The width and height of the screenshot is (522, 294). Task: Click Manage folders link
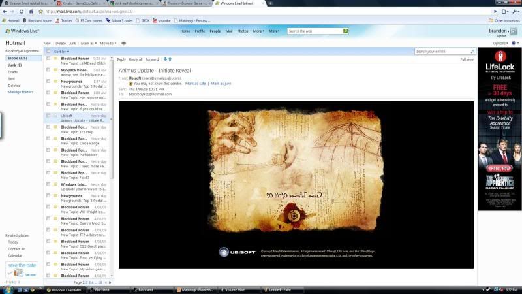[x=20, y=92]
